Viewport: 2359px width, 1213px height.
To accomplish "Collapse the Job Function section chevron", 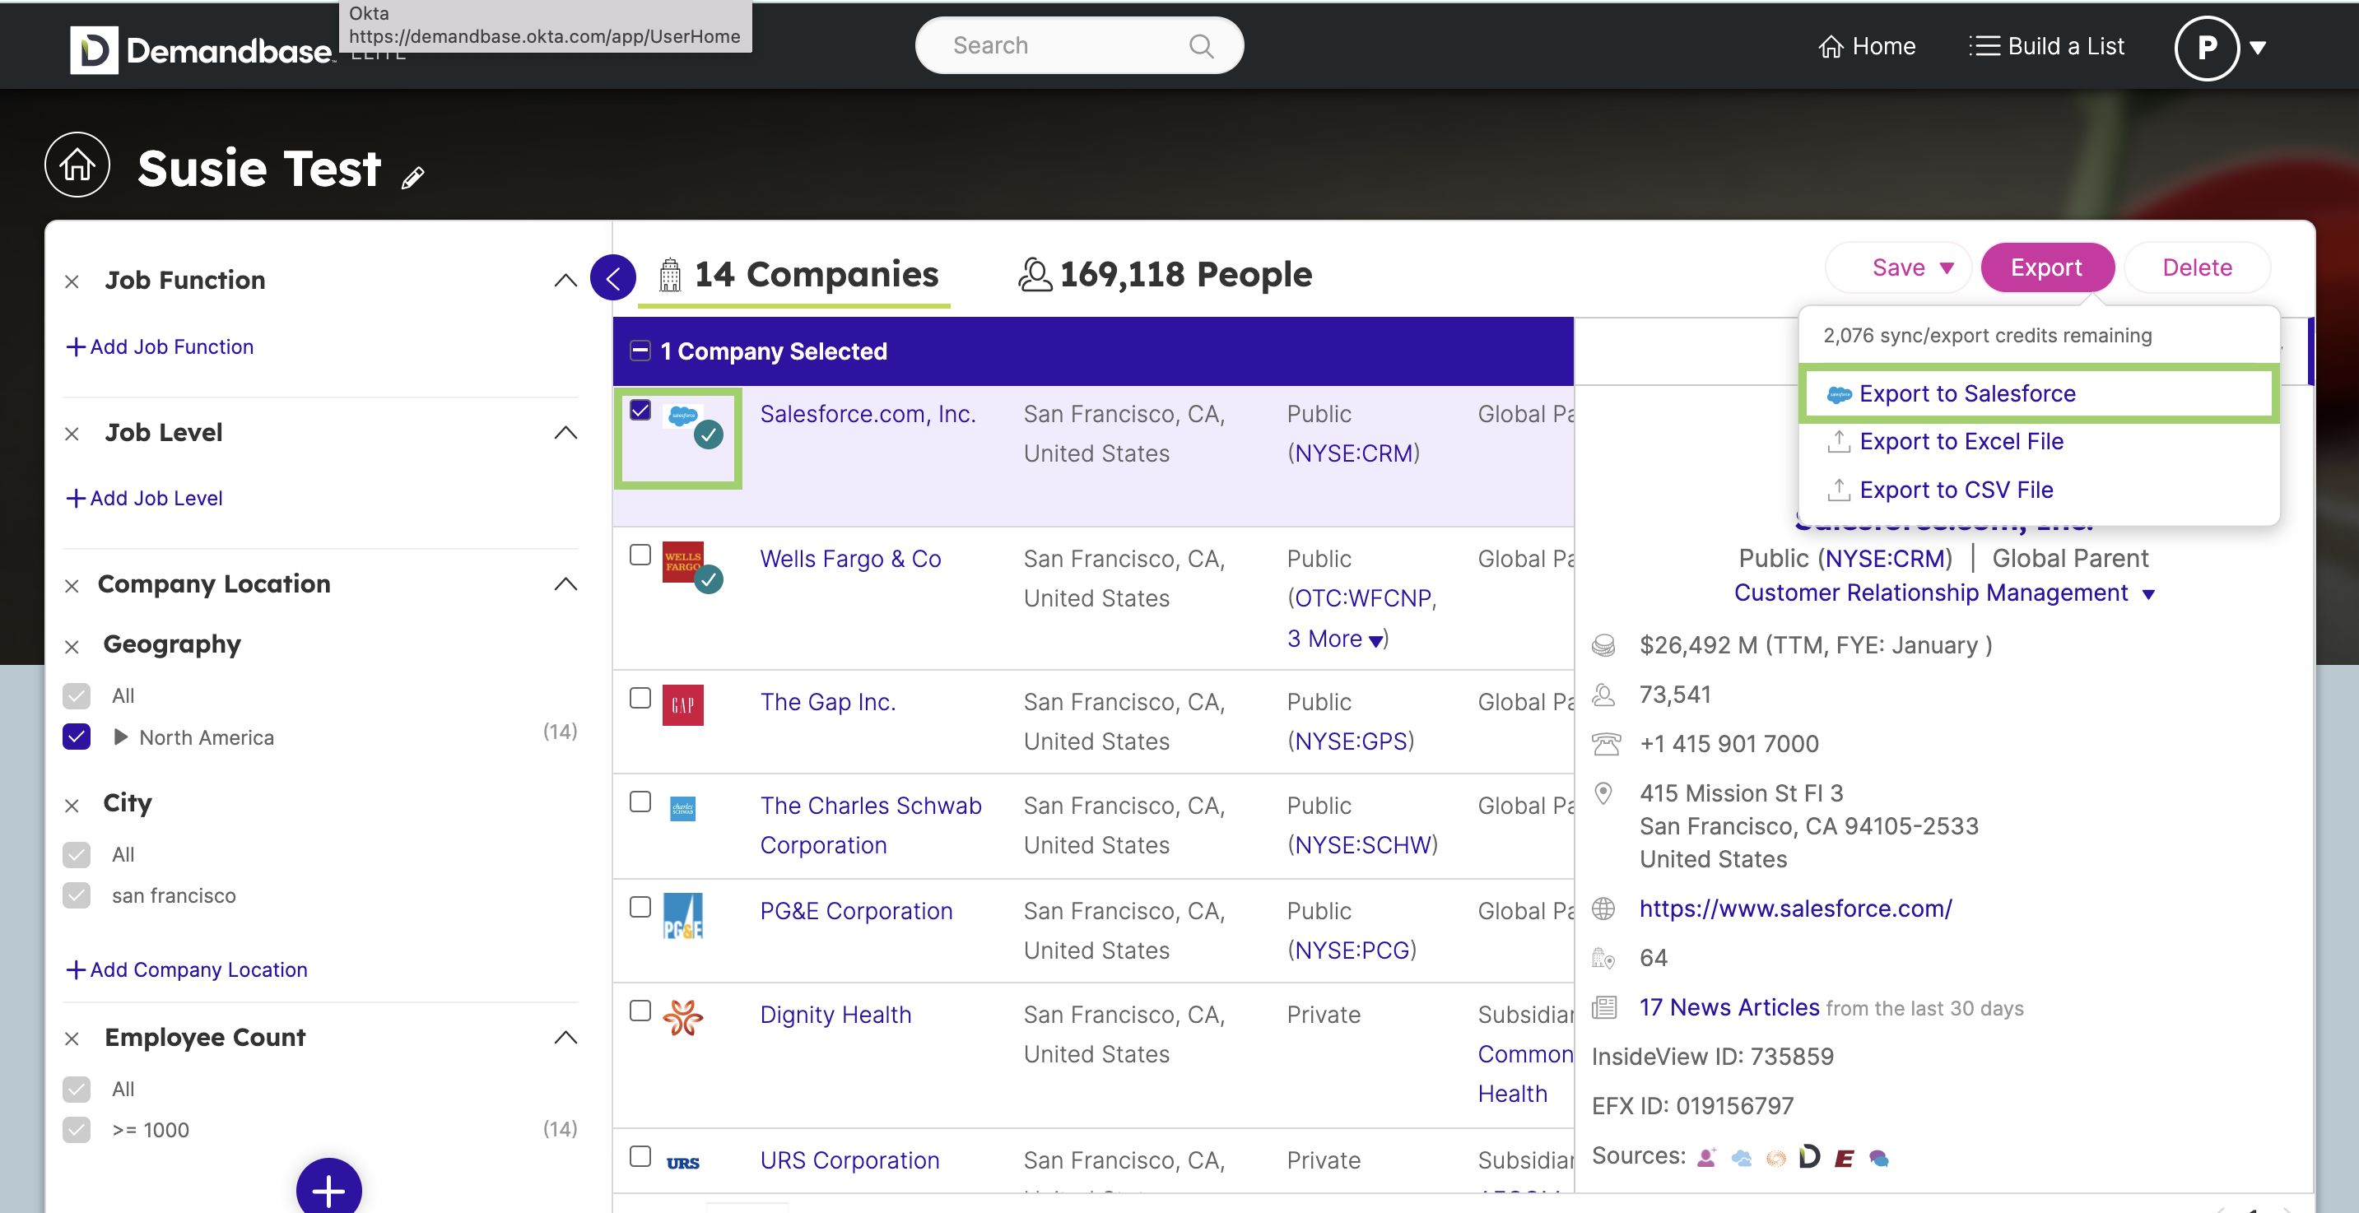I will (566, 280).
